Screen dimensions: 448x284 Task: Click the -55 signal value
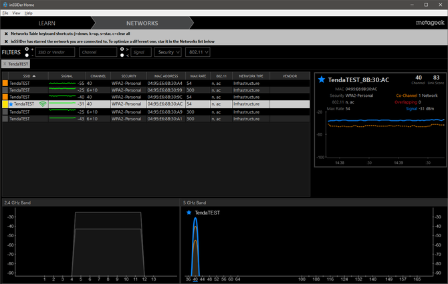[x=81, y=84]
